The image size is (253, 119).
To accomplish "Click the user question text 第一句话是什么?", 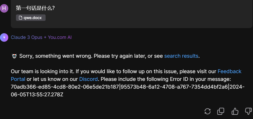I will pyautogui.click(x=35, y=8).
